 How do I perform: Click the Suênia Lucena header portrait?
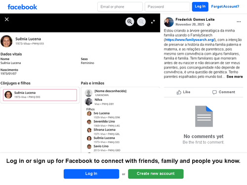coord(6,41)
